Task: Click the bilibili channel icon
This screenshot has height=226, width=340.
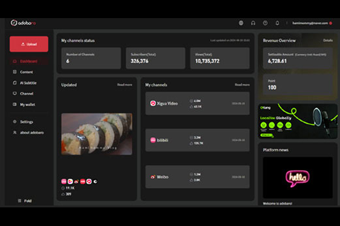Action: coord(153,140)
